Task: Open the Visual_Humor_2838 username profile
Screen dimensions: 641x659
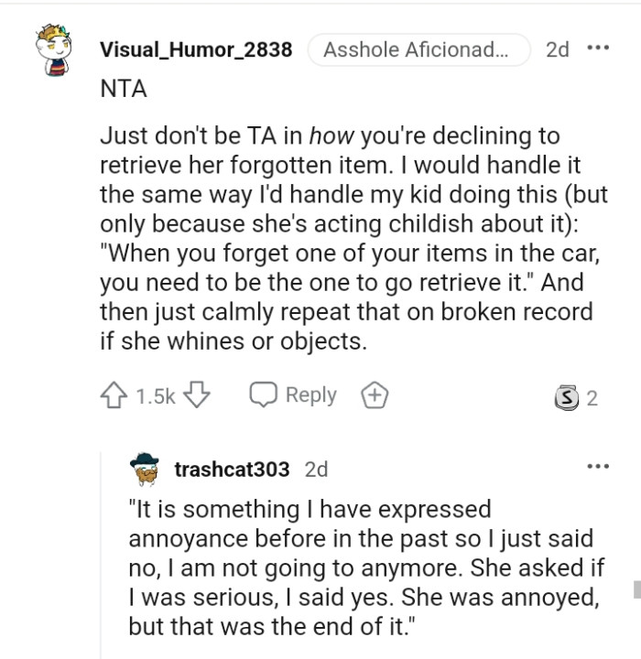Action: pyautogui.click(x=196, y=49)
